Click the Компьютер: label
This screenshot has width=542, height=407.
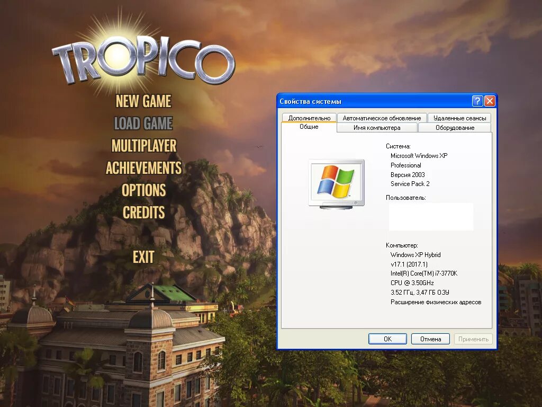point(402,245)
